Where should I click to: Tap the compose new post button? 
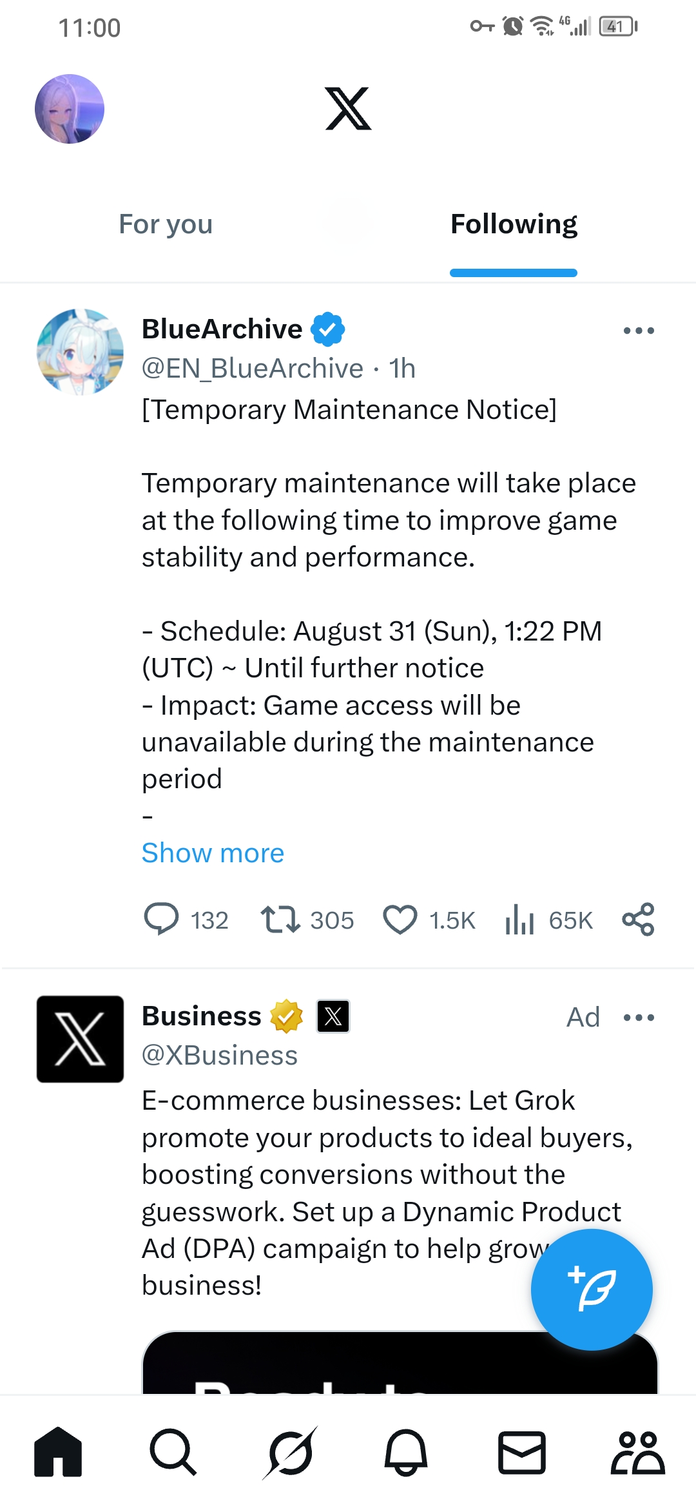click(x=592, y=1290)
